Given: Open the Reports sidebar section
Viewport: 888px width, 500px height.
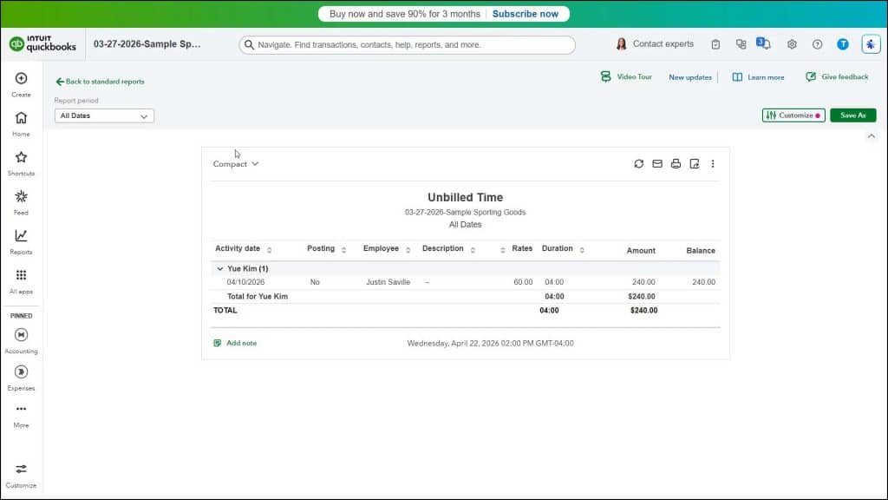Looking at the screenshot, I should click(20, 241).
